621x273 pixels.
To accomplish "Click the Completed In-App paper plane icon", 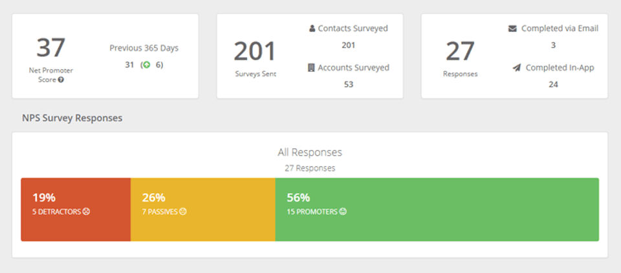I will click(517, 68).
